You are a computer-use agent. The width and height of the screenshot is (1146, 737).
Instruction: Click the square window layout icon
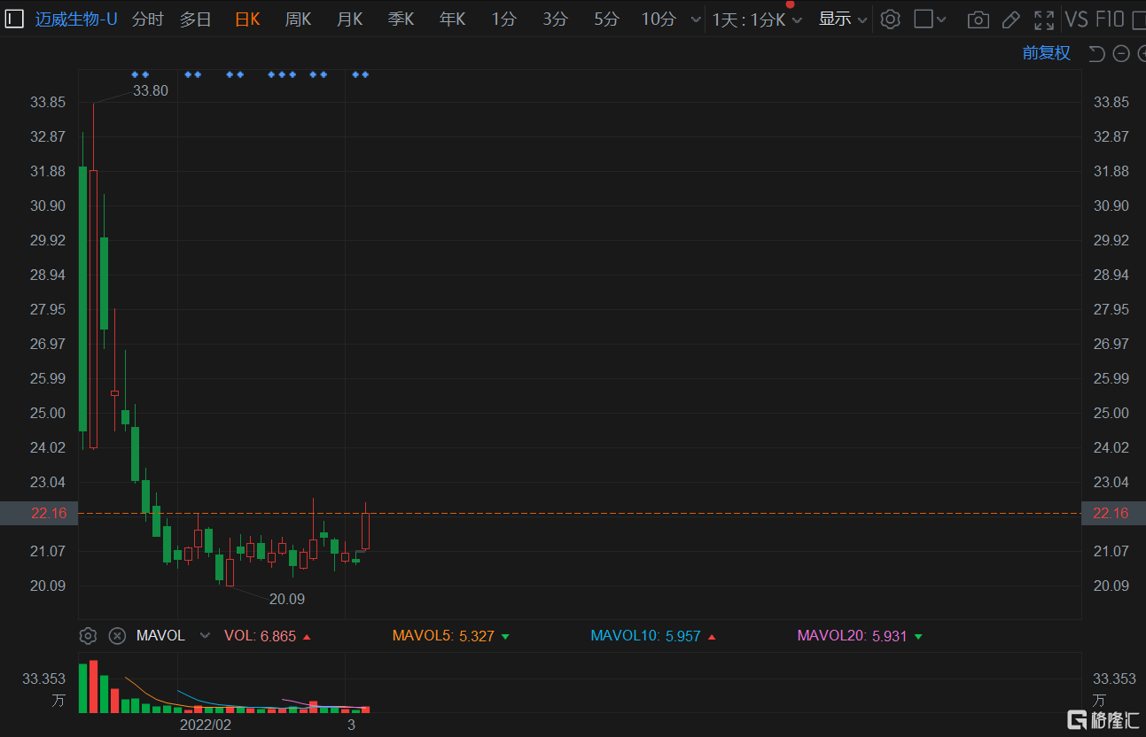point(924,19)
